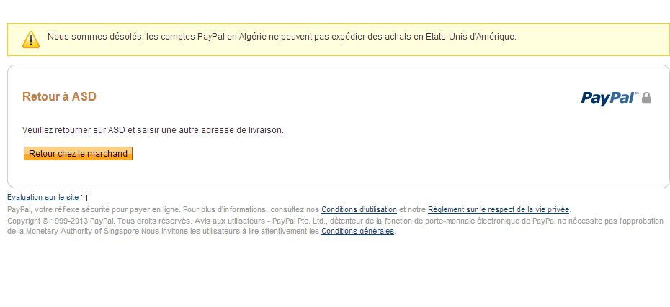670x307 pixels.
Task: Open the Evaluation sur le site link
Action: (x=43, y=198)
